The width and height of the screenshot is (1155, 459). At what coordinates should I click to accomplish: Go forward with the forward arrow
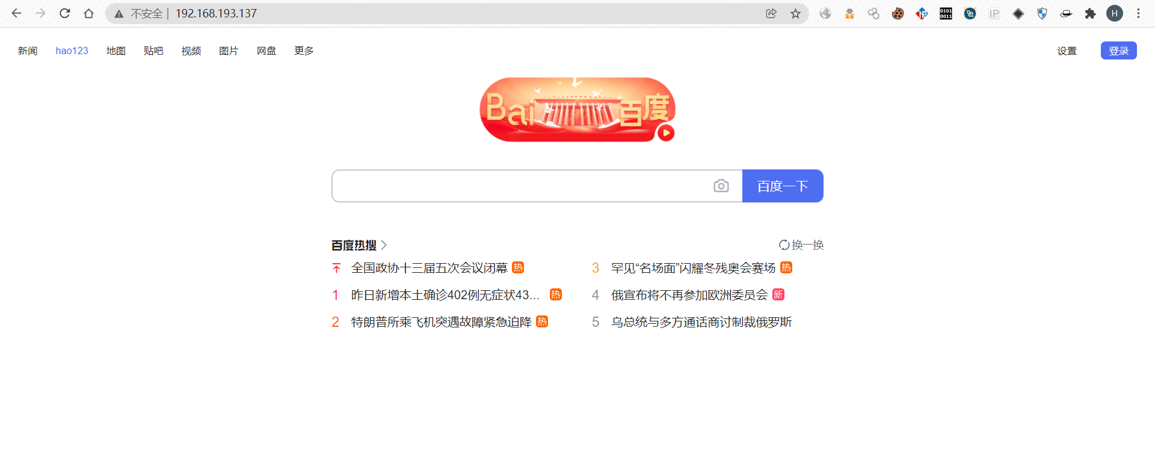pyautogui.click(x=40, y=13)
